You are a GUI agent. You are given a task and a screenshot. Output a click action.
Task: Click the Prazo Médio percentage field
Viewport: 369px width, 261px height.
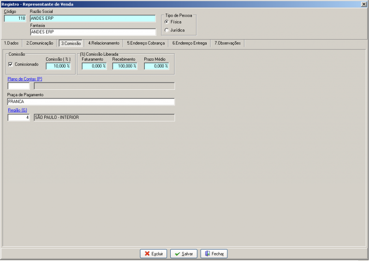156,66
